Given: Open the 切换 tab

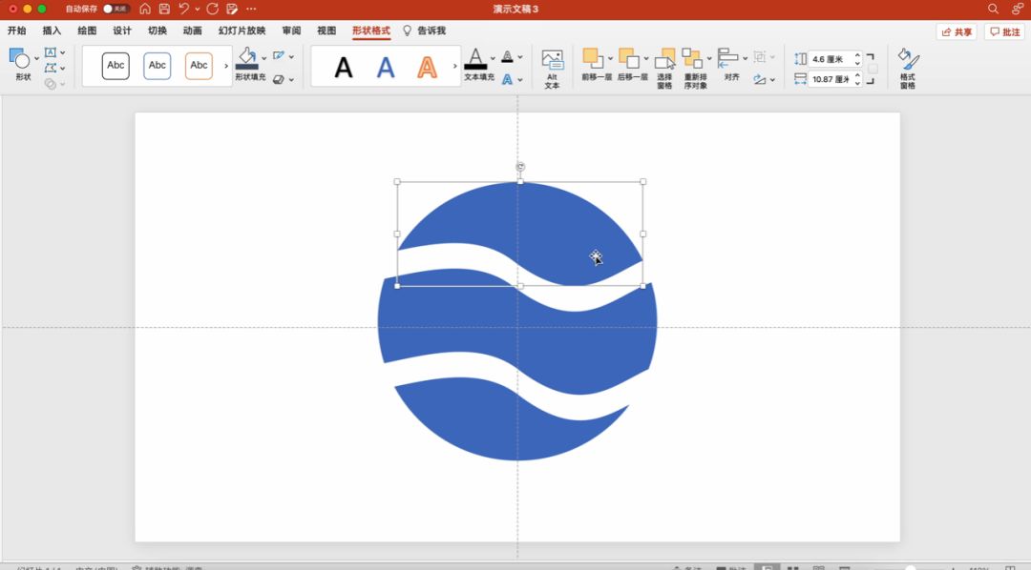Looking at the screenshot, I should [x=158, y=31].
